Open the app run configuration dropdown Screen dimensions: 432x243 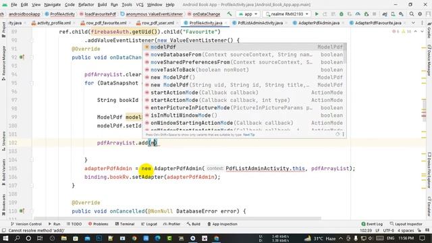pyautogui.click(x=248, y=13)
